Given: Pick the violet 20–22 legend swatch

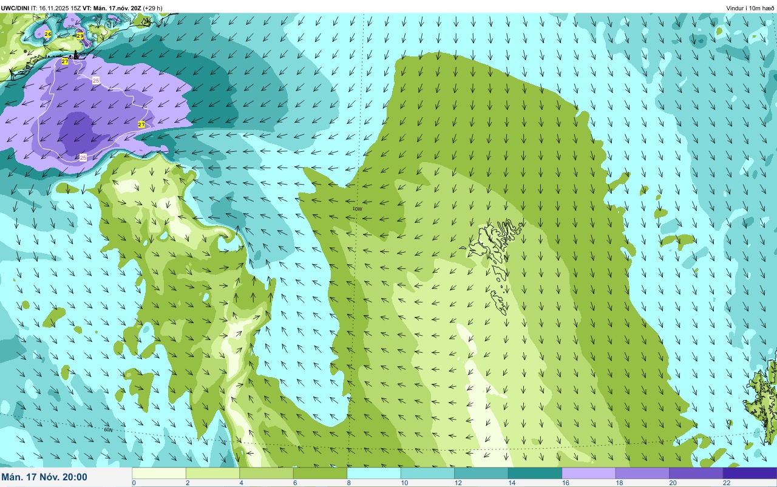Looking at the screenshot, I should point(696,473).
